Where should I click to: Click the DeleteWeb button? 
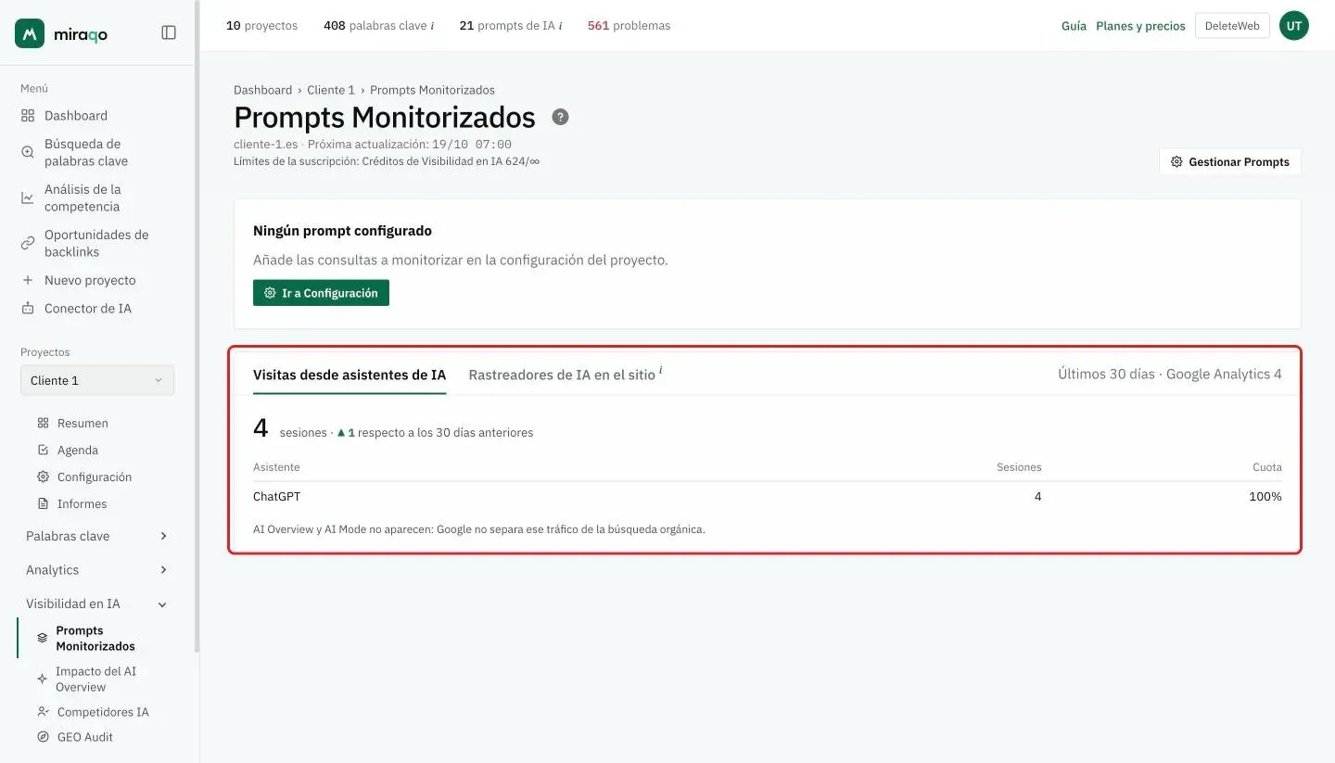(x=1232, y=26)
